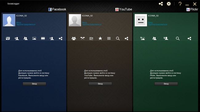
Task: Minimize the SocialJogger window
Action: point(187,5)
